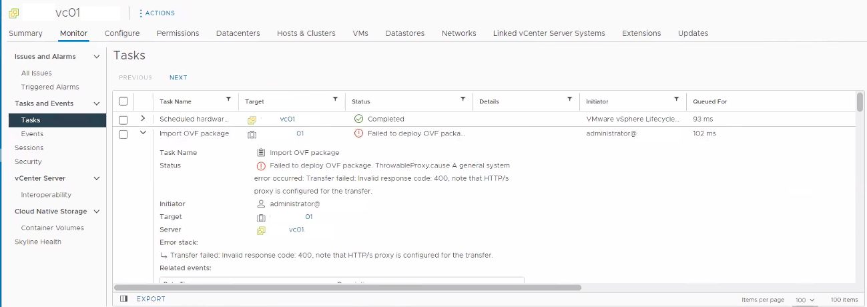
Task: Select All Issues in sidebar
Action: point(36,73)
